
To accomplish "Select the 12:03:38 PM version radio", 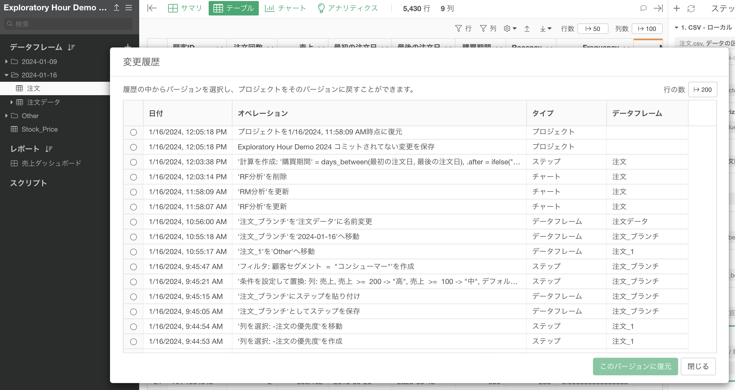I will pos(133,162).
